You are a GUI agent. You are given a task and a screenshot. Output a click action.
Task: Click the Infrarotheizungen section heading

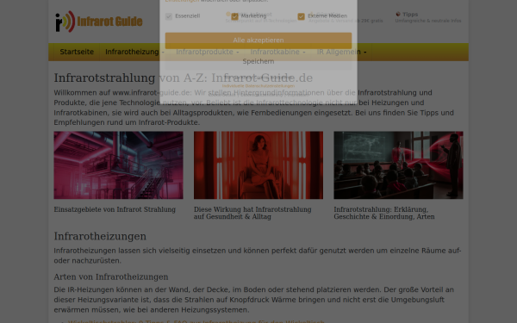tap(100, 236)
